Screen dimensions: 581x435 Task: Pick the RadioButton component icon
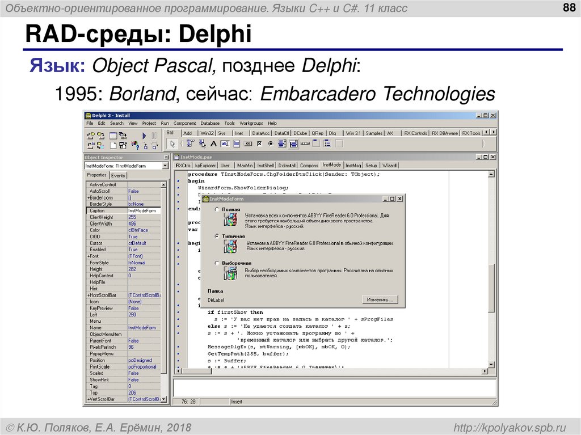[271, 143]
